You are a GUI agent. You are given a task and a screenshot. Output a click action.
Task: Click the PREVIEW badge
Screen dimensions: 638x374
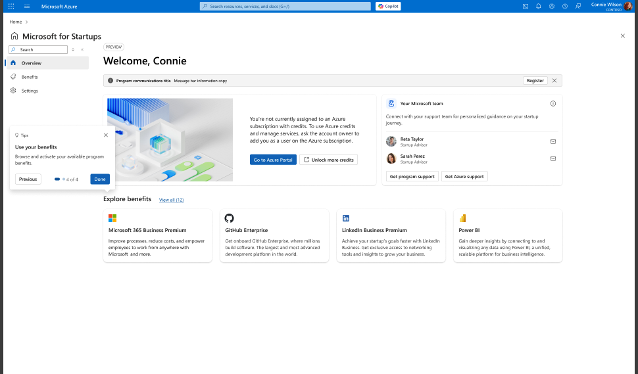click(114, 47)
